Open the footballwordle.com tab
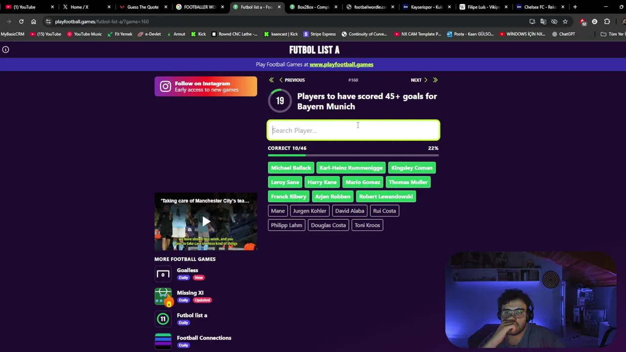 370,7
